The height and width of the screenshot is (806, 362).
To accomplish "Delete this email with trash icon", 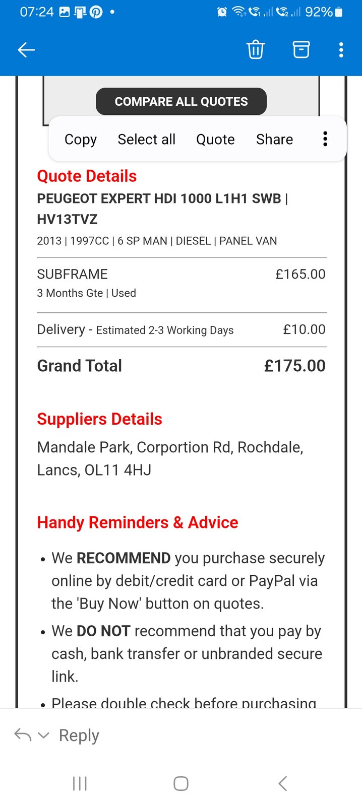I will [256, 49].
